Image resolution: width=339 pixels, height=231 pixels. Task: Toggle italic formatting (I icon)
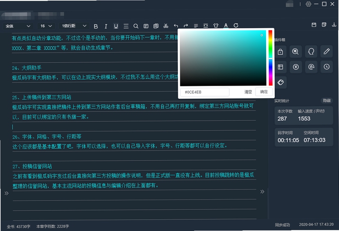pos(106,26)
